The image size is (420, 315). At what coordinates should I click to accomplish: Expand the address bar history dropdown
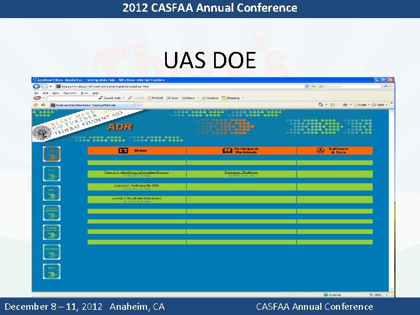307,86
